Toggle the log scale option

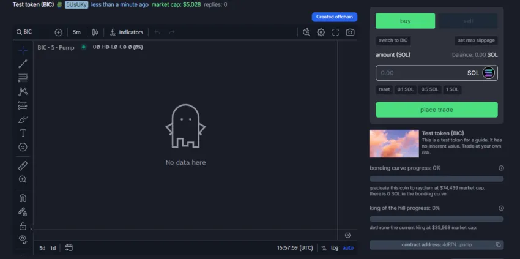click(335, 248)
